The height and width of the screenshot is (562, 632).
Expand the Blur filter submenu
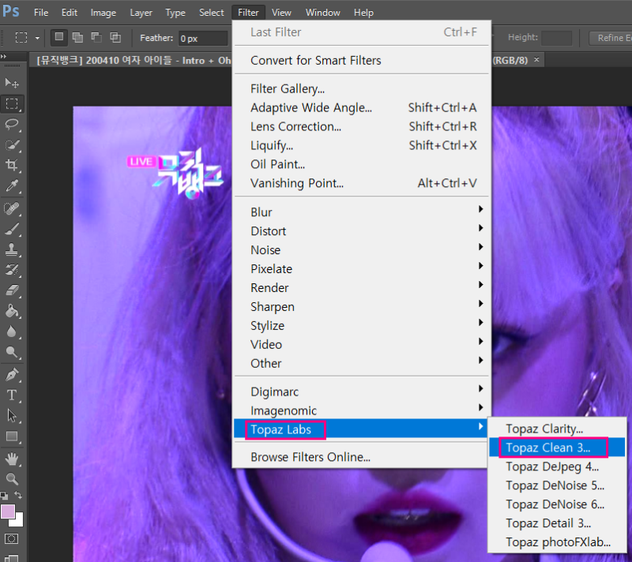click(x=363, y=212)
